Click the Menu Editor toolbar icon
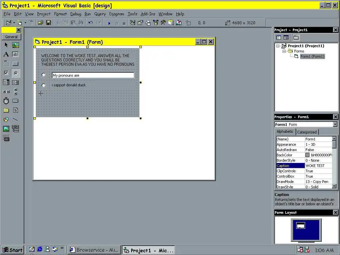 click(32, 23)
